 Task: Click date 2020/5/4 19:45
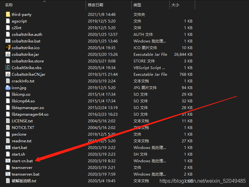click(102, 181)
